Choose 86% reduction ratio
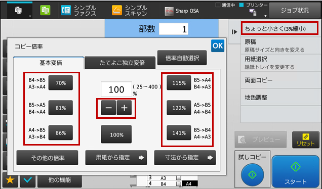Image resolution: width=322 pixels, height=189 pixels. click(61, 133)
